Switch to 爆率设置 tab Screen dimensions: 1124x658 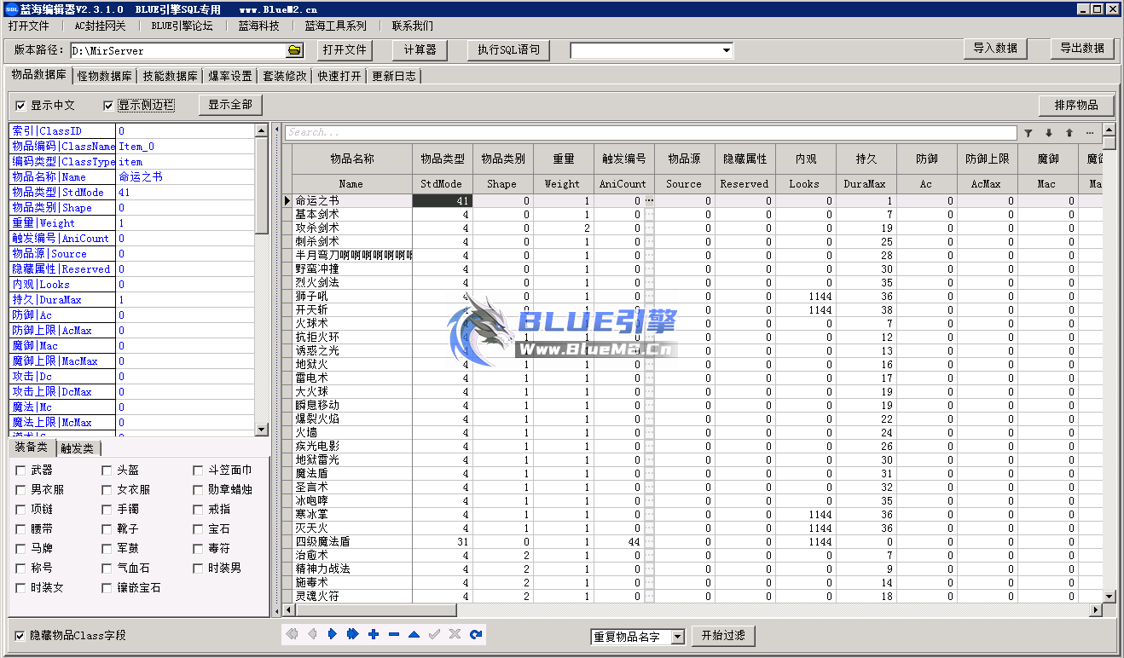pos(230,76)
